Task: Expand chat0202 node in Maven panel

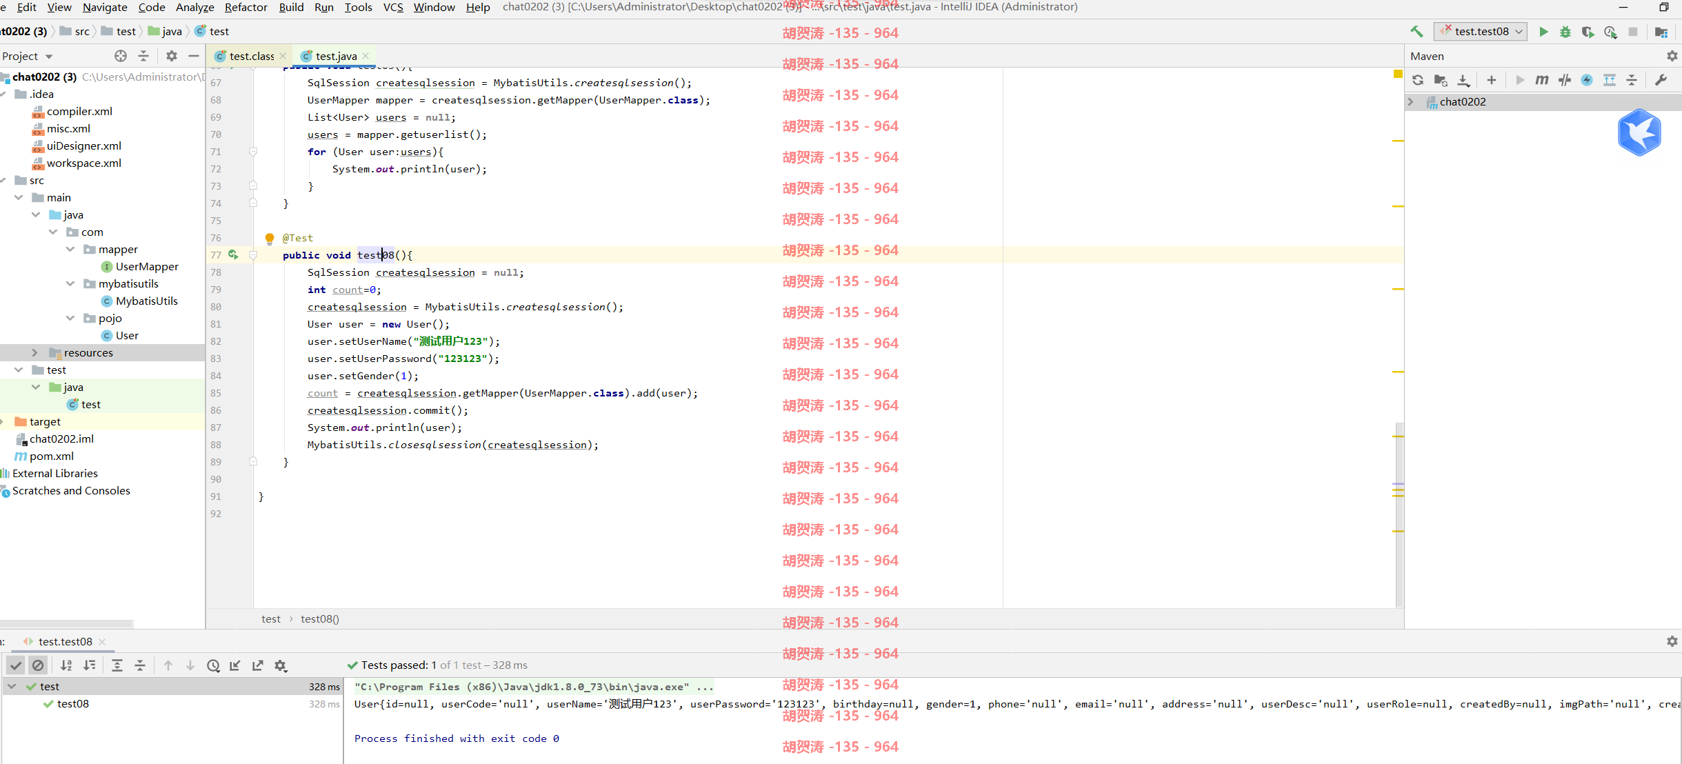Action: (1410, 101)
